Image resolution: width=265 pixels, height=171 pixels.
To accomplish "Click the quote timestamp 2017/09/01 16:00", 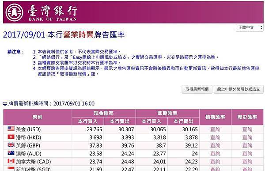I will [x=74, y=103].
